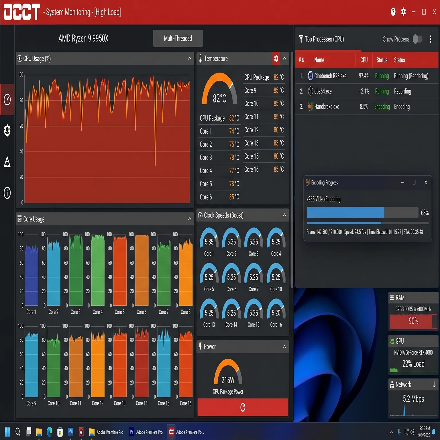Click the Top Processes filter funnel icon
440x440 pixels.
point(301,39)
